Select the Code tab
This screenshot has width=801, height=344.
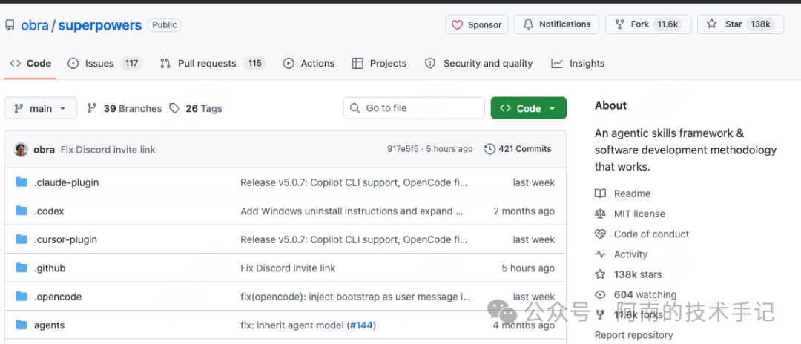pyautogui.click(x=30, y=63)
